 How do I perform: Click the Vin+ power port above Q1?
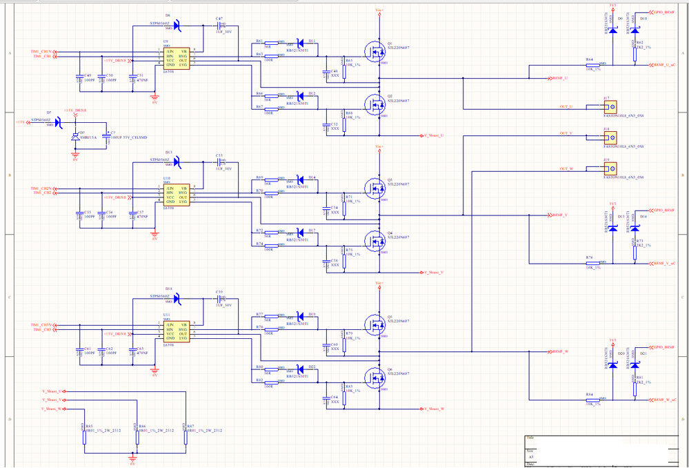379,10
